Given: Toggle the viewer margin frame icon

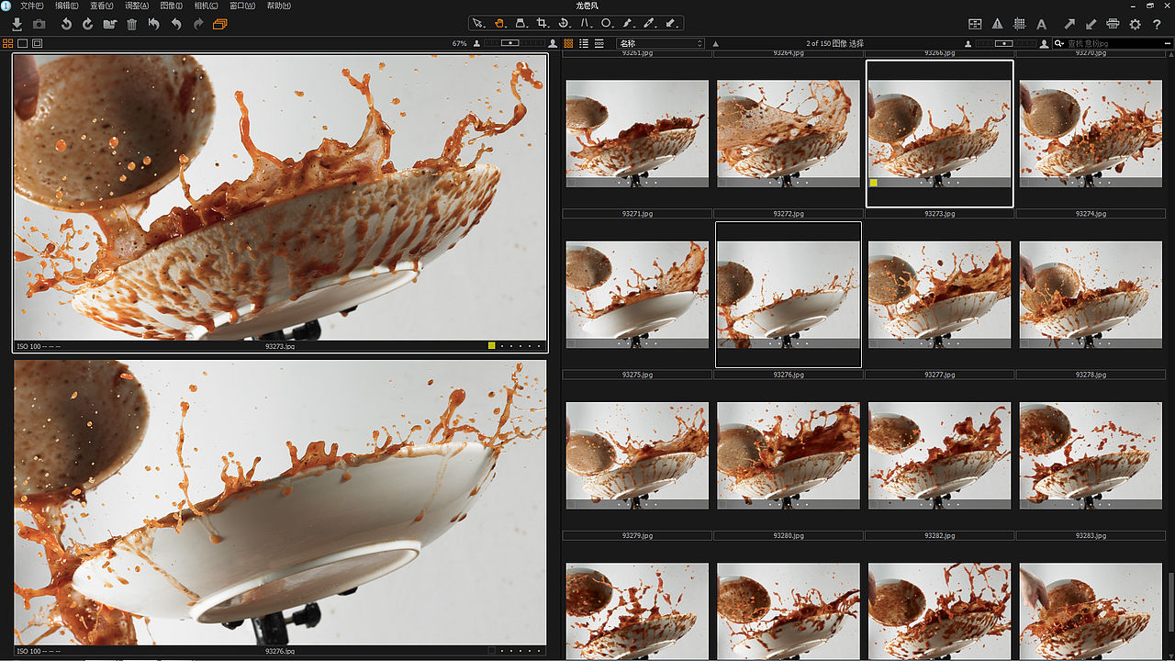Looking at the screenshot, I should (x=37, y=43).
